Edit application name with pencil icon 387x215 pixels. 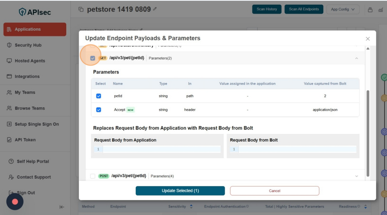coord(155,9)
